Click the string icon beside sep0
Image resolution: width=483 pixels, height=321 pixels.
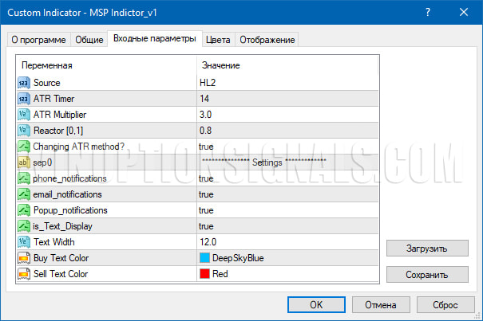(24, 162)
